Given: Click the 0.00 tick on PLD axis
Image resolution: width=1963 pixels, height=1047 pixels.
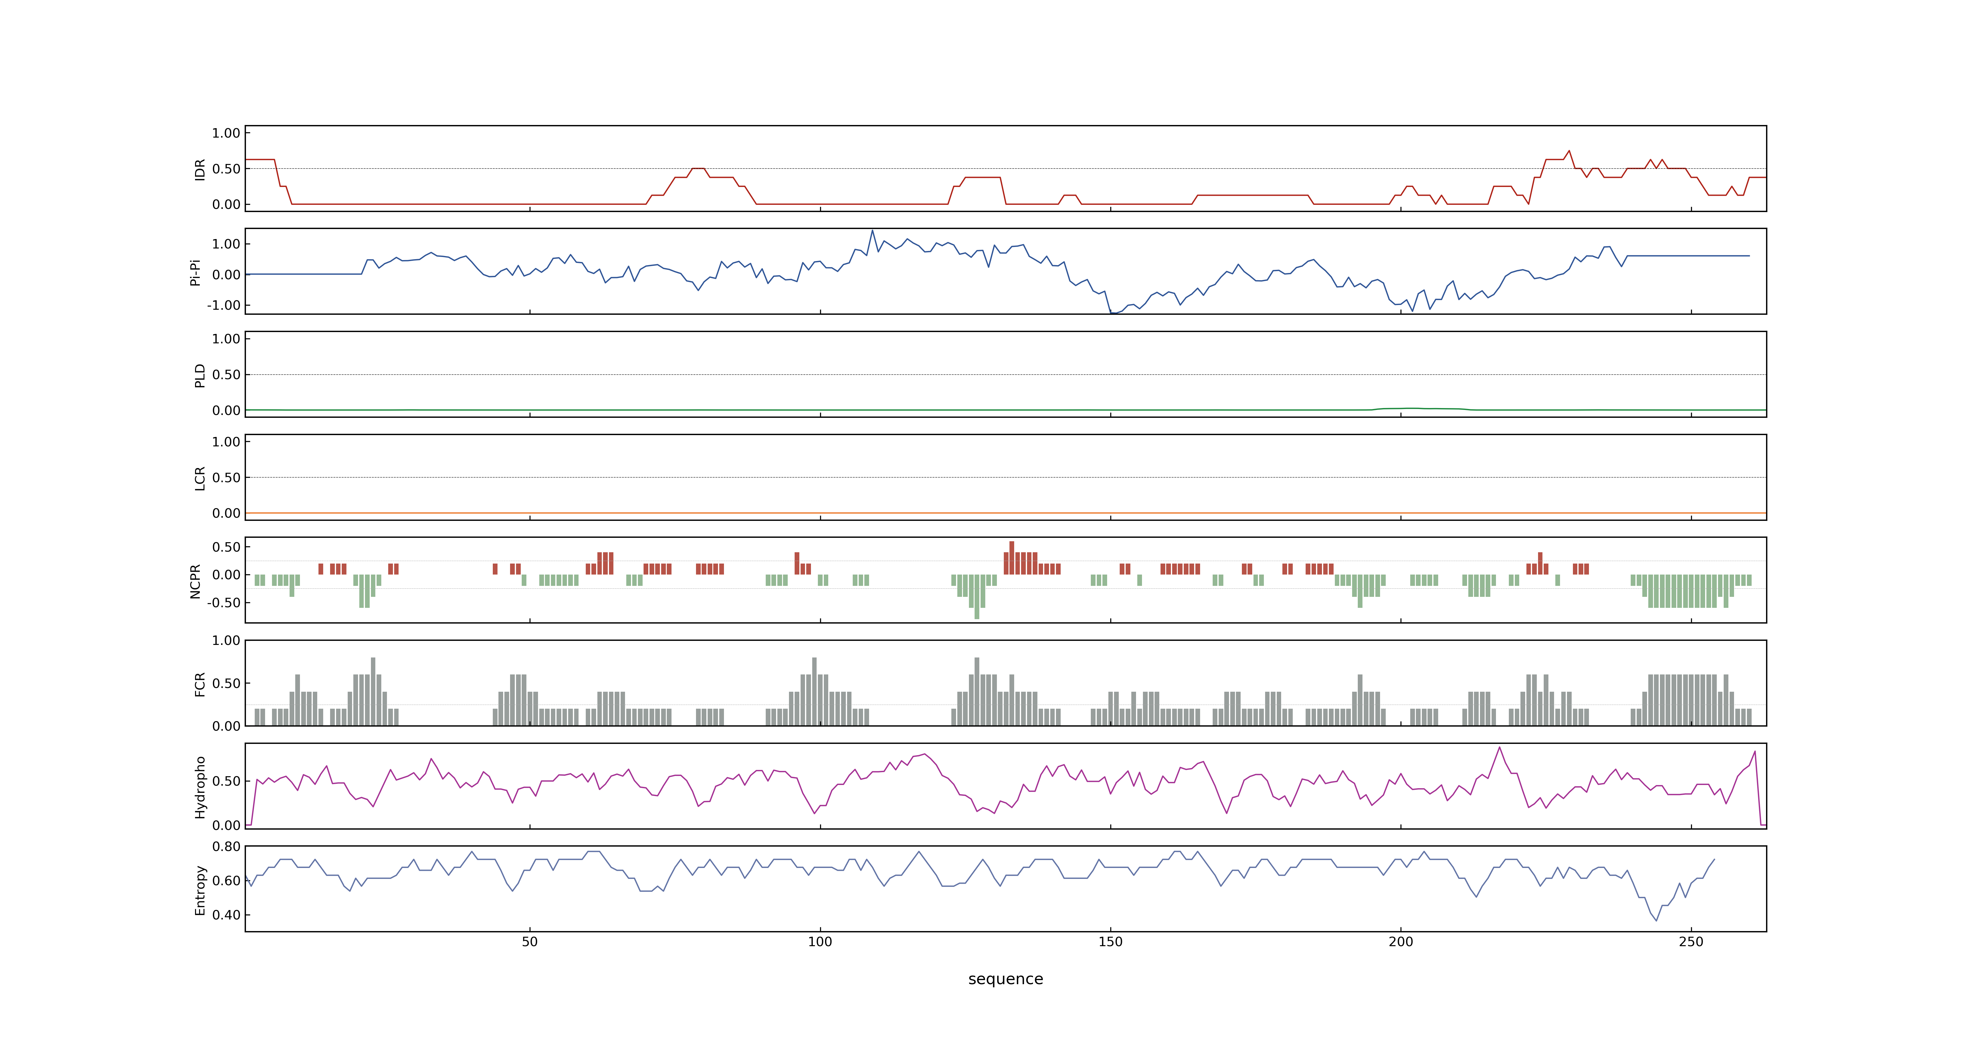Looking at the screenshot, I should tap(226, 411).
